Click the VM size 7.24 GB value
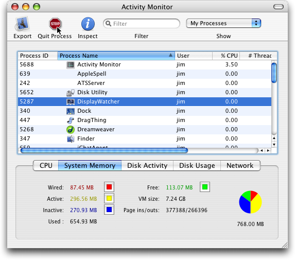The height and width of the screenshot is (260, 295). 176,199
